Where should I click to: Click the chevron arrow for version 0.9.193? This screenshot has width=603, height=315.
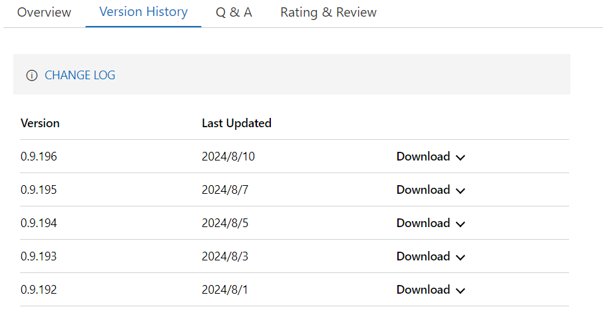pos(460,258)
